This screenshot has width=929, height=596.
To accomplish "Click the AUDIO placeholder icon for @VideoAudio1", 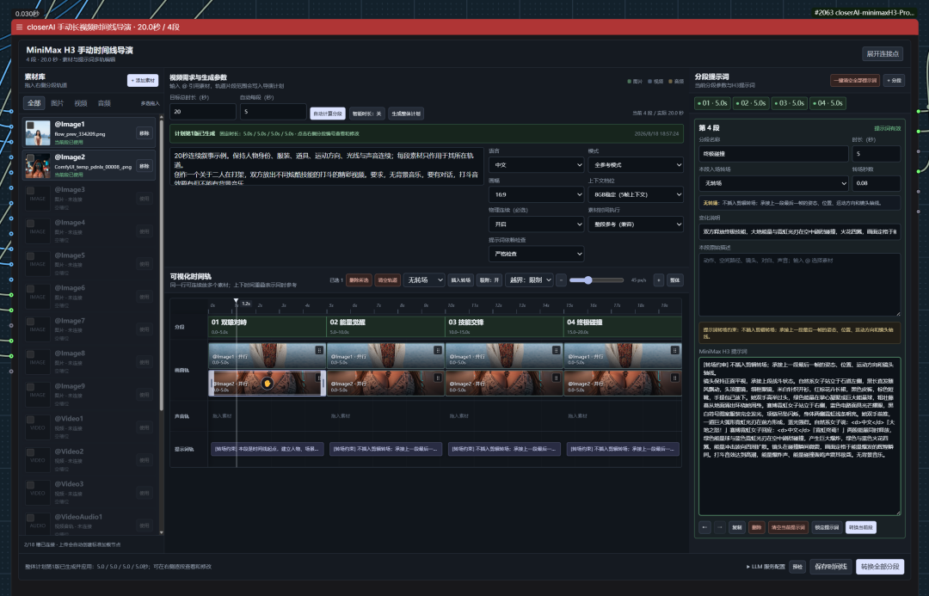I will point(38,525).
